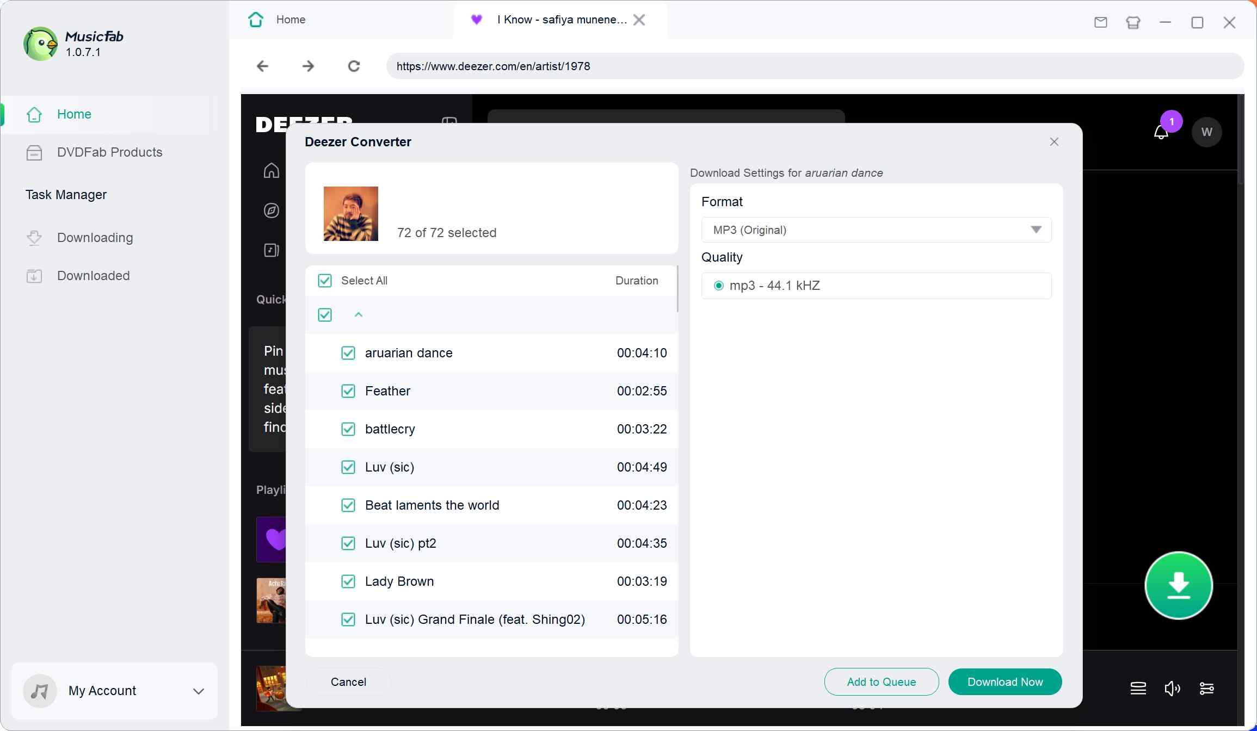Click the artist album thumbnail

351,214
